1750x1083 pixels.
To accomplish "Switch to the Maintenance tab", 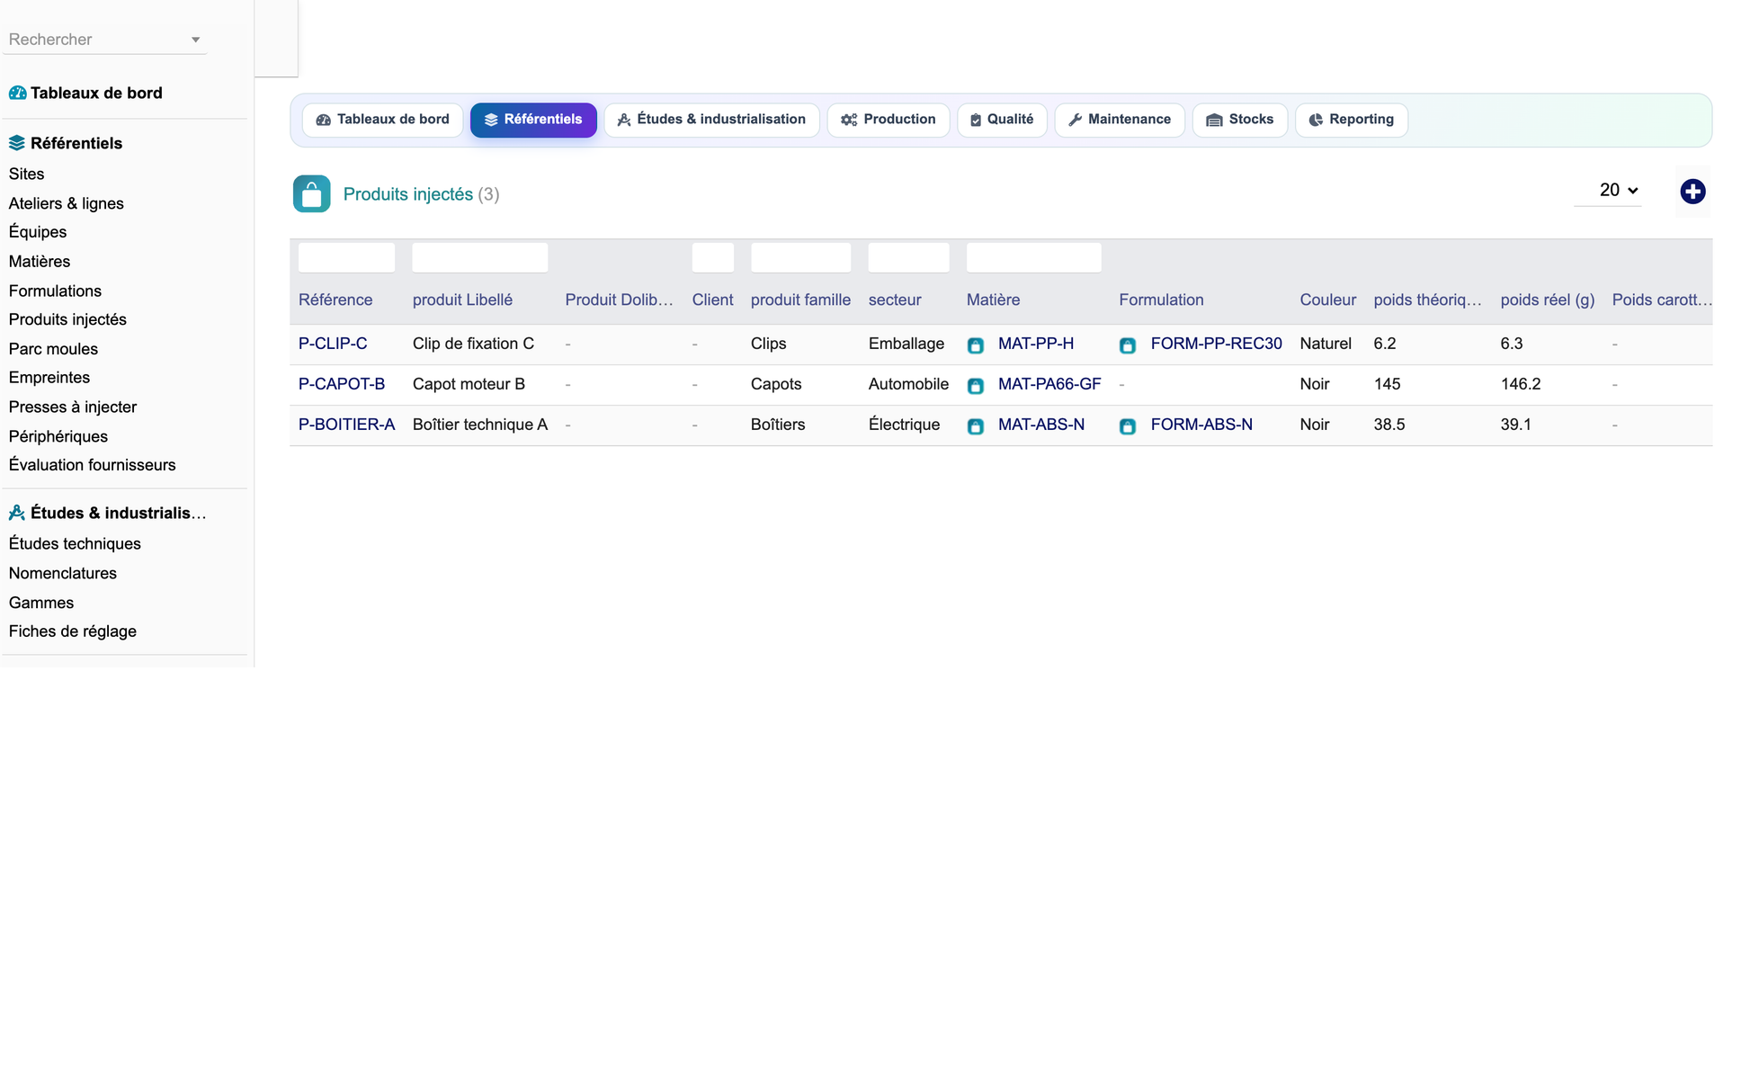I will click(x=1120, y=120).
